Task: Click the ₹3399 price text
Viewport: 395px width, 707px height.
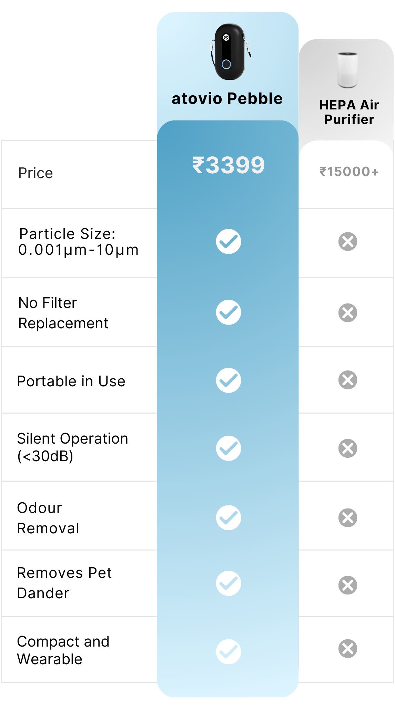Action: (229, 165)
